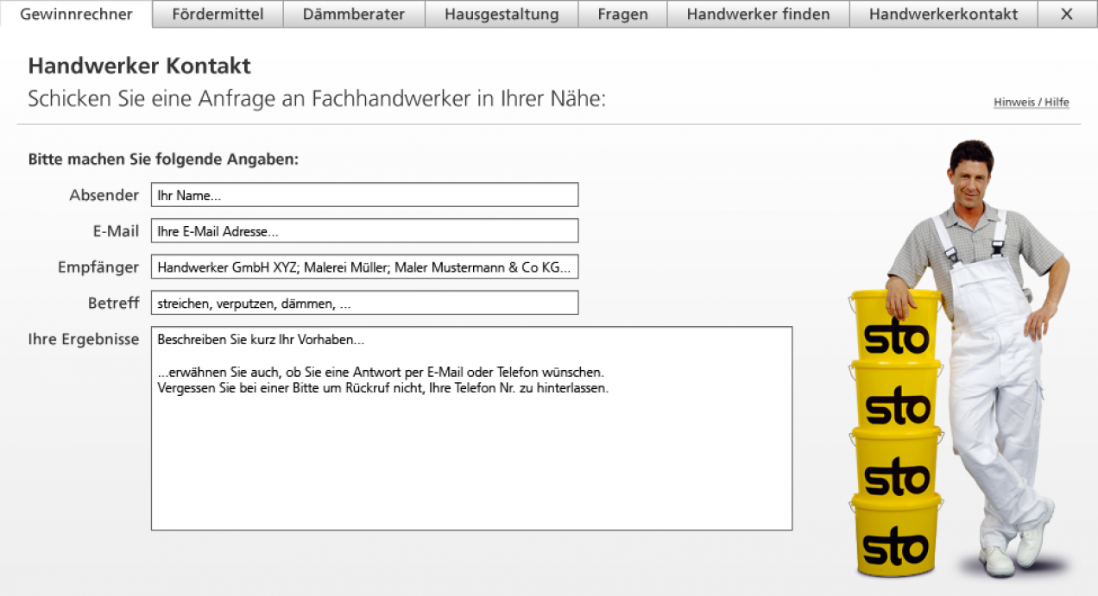The height and width of the screenshot is (596, 1098).
Task: Switch to the Gewinnrechner tab
Action: pyautogui.click(x=75, y=14)
